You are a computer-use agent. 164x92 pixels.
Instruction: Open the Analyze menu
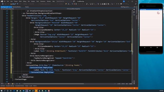coord(33,1)
